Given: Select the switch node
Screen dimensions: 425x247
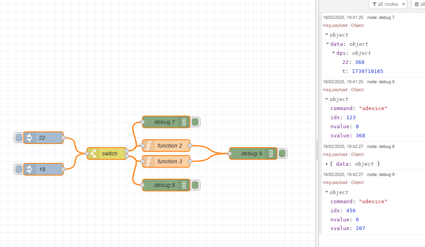Looking at the screenshot, I should [x=107, y=153].
